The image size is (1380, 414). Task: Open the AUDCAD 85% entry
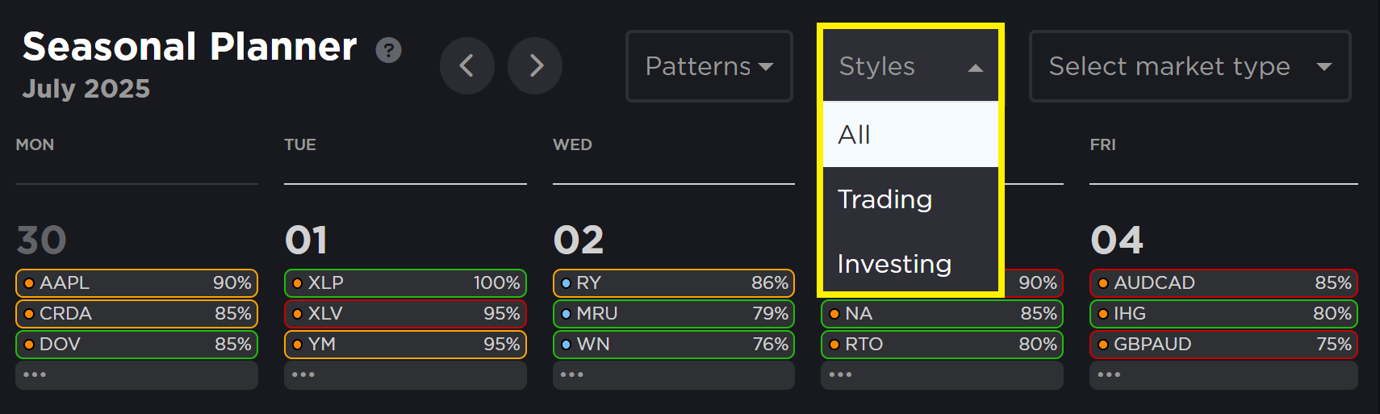[1223, 283]
